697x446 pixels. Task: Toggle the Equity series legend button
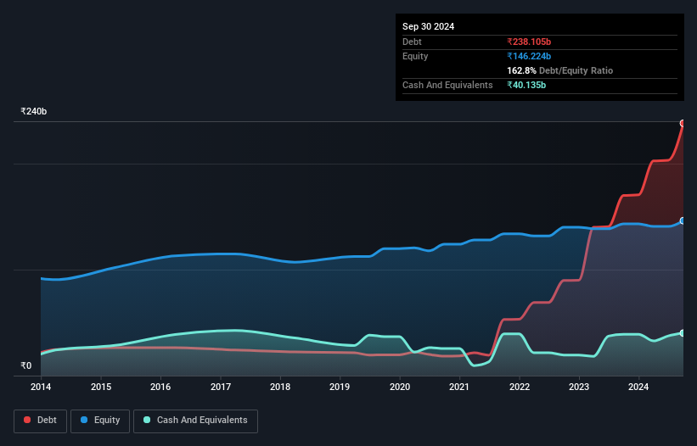point(100,421)
